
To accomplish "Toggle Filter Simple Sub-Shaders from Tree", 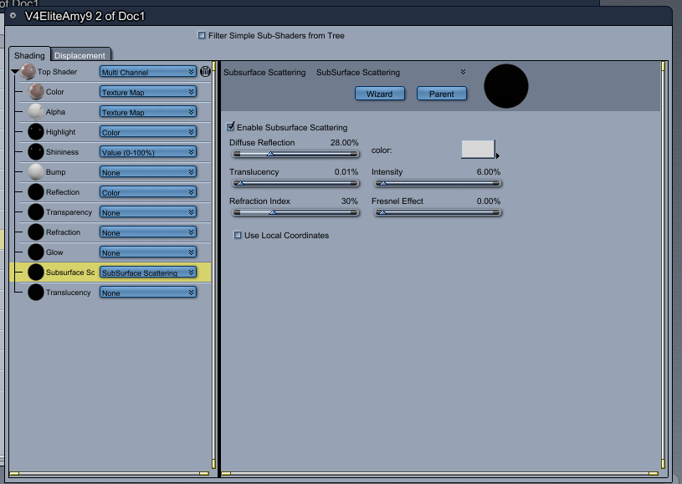I will (x=202, y=35).
